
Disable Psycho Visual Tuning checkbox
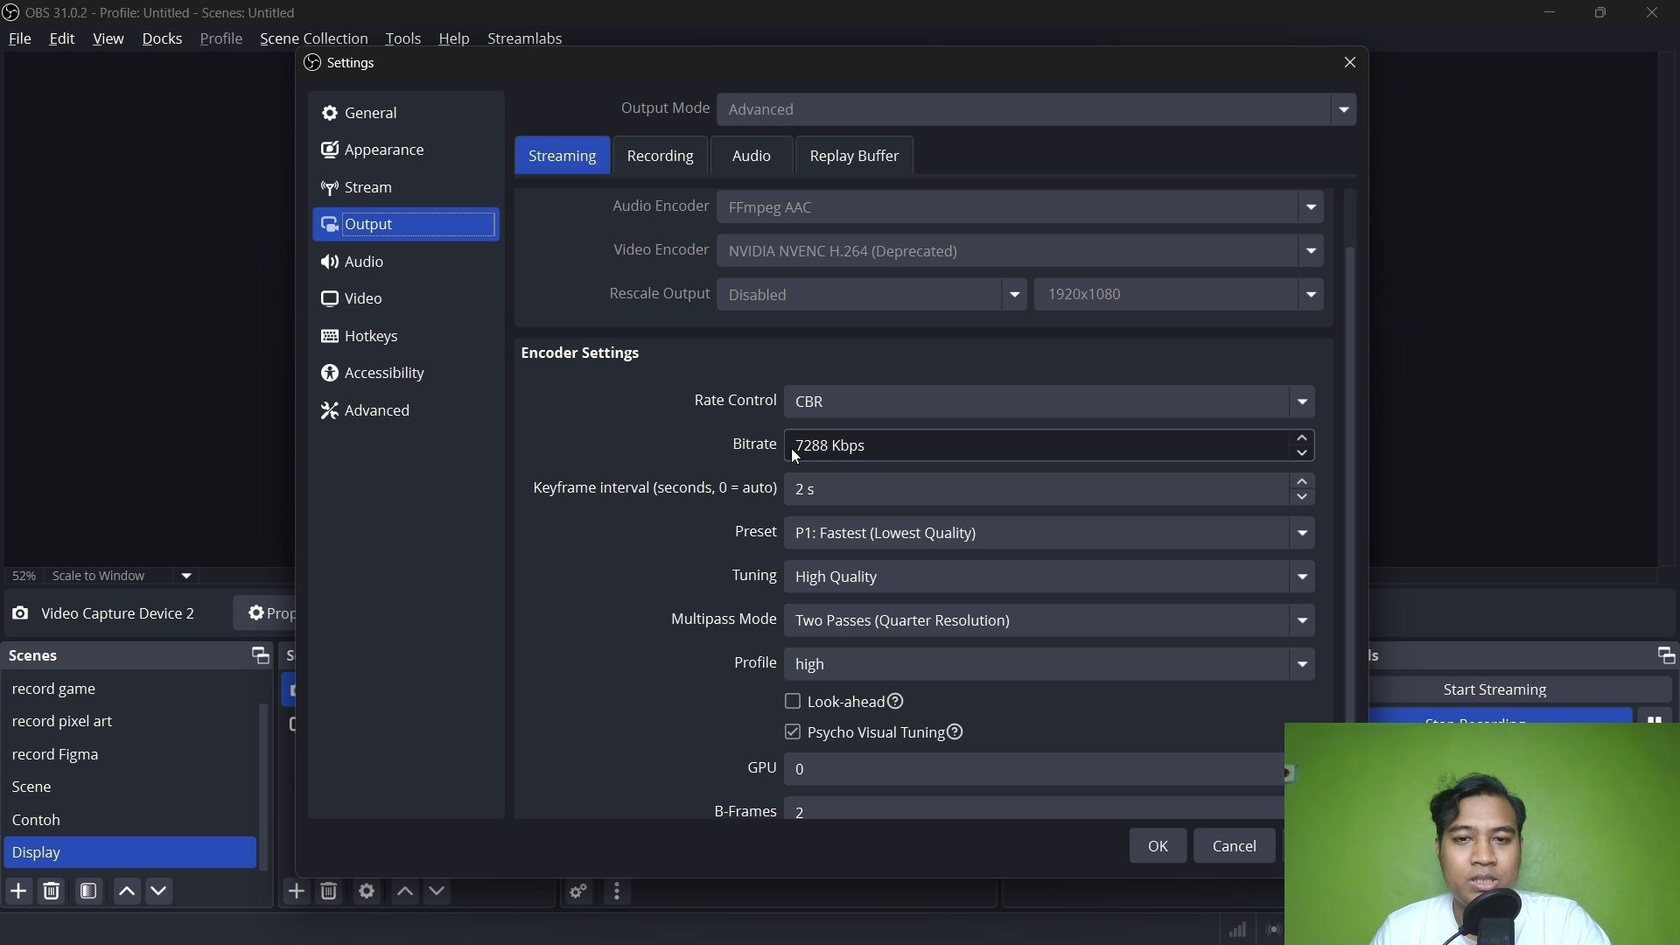(x=793, y=733)
